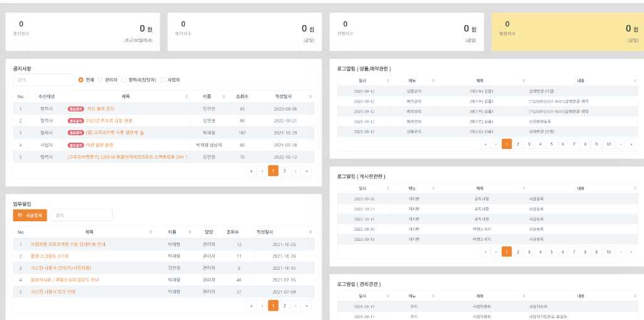Open page 10 of 상품,예약관련 log
The height and width of the screenshot is (320, 644).
point(608,144)
